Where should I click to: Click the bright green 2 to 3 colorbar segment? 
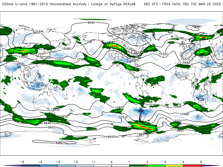point(156,166)
